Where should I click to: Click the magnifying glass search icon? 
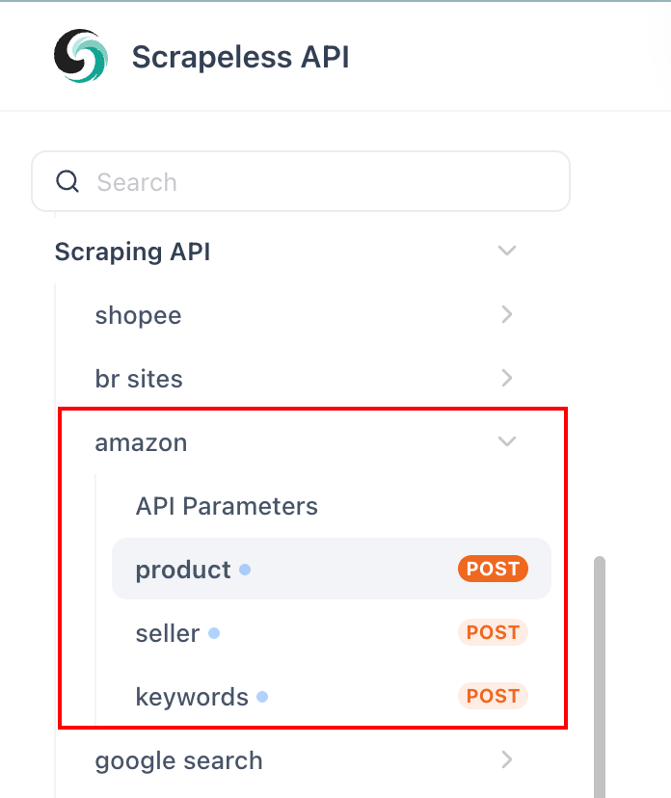[67, 182]
